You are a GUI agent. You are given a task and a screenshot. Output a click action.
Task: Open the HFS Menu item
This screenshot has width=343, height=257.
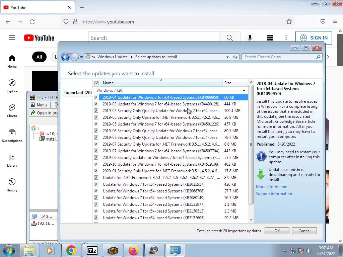coord(39,105)
